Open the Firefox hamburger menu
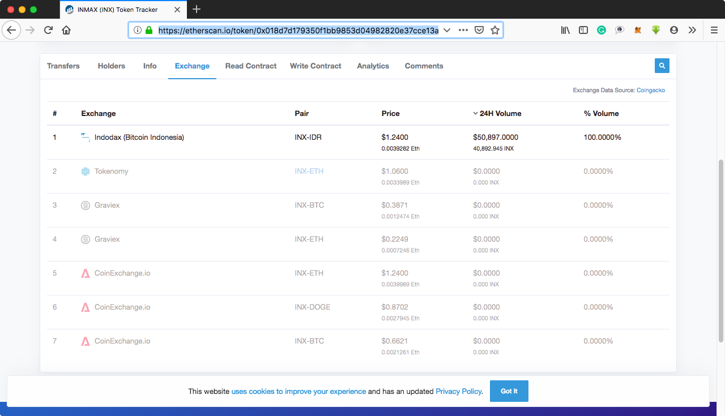Viewport: 725px width, 416px height. pos(714,30)
